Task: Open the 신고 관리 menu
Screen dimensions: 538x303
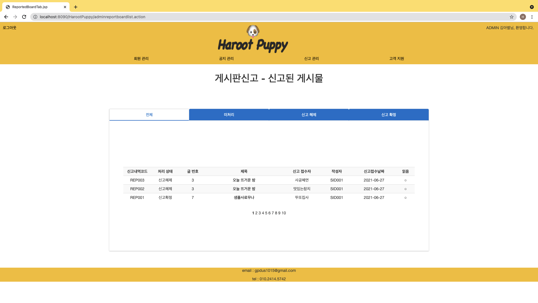Action: coord(311,59)
